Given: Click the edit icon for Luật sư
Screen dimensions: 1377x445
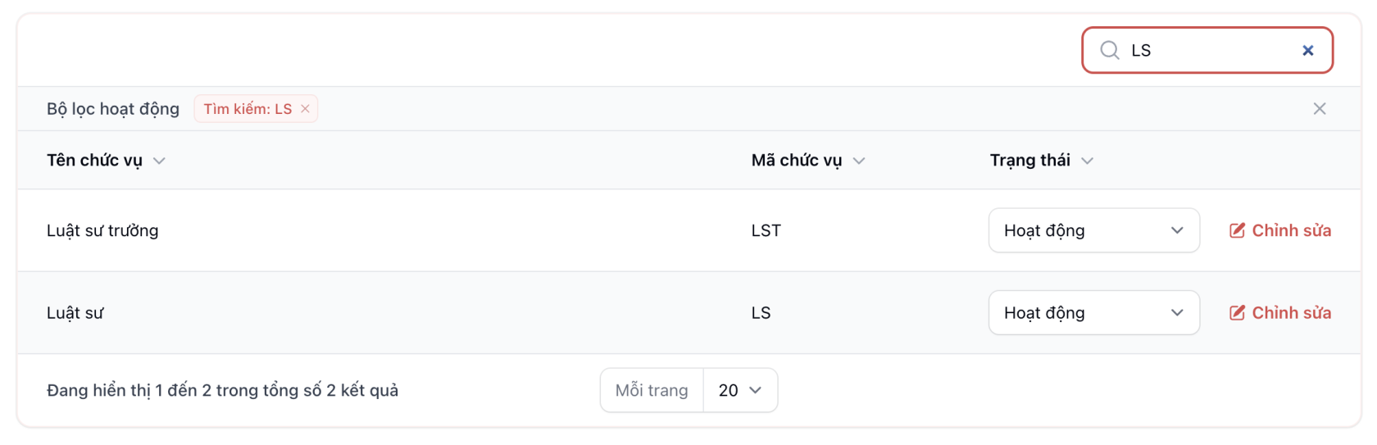Looking at the screenshot, I should click(x=1237, y=312).
